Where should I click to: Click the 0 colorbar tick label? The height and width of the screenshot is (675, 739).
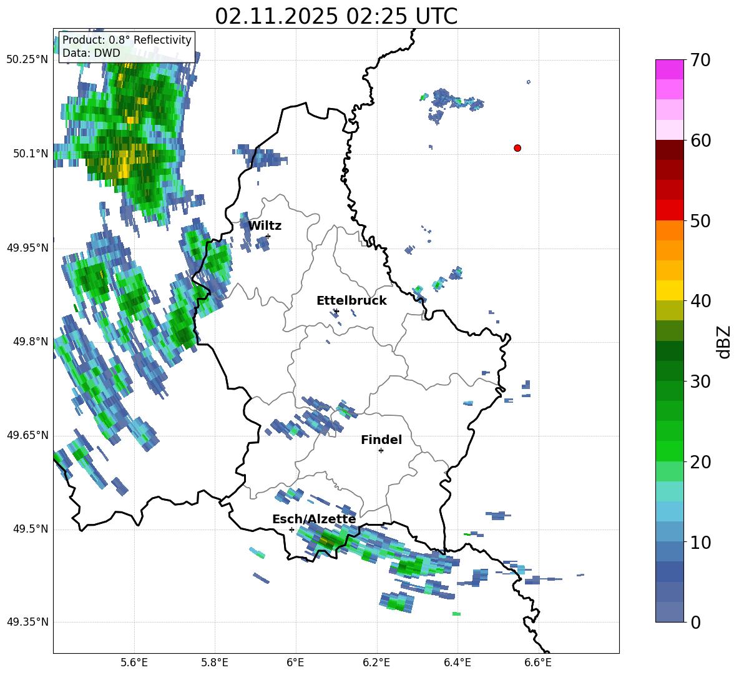(x=695, y=623)
